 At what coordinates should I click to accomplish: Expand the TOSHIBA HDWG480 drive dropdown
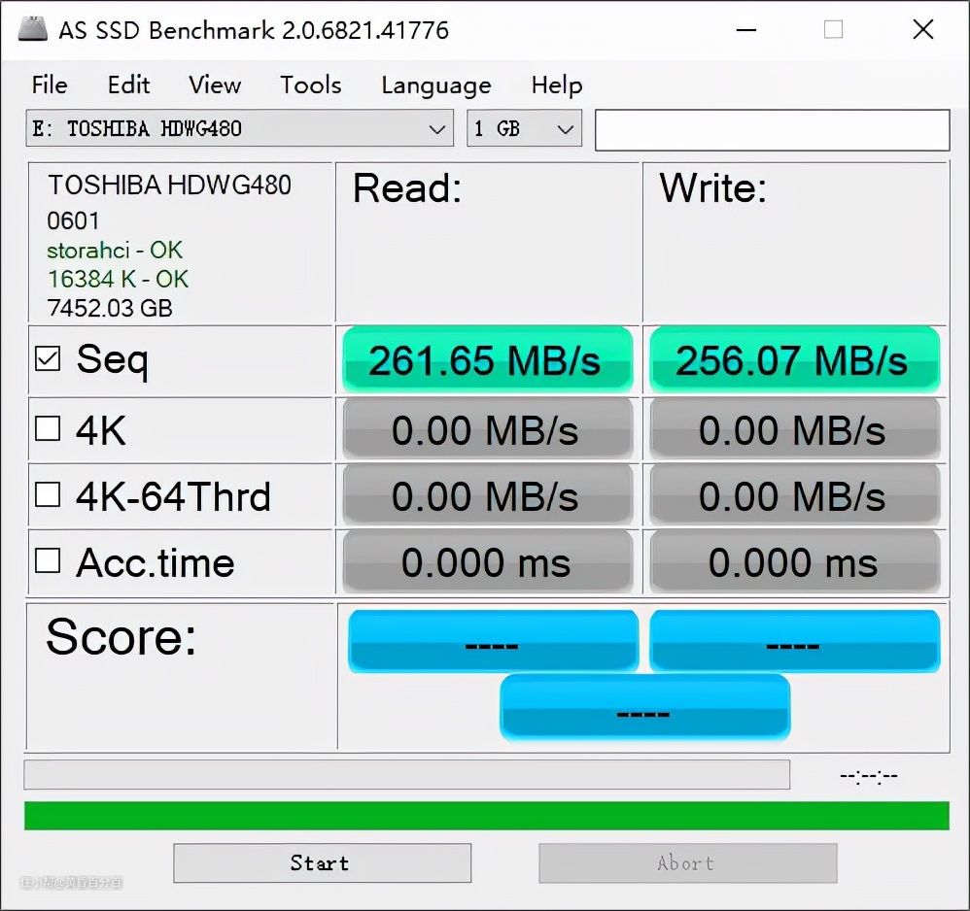[435, 129]
